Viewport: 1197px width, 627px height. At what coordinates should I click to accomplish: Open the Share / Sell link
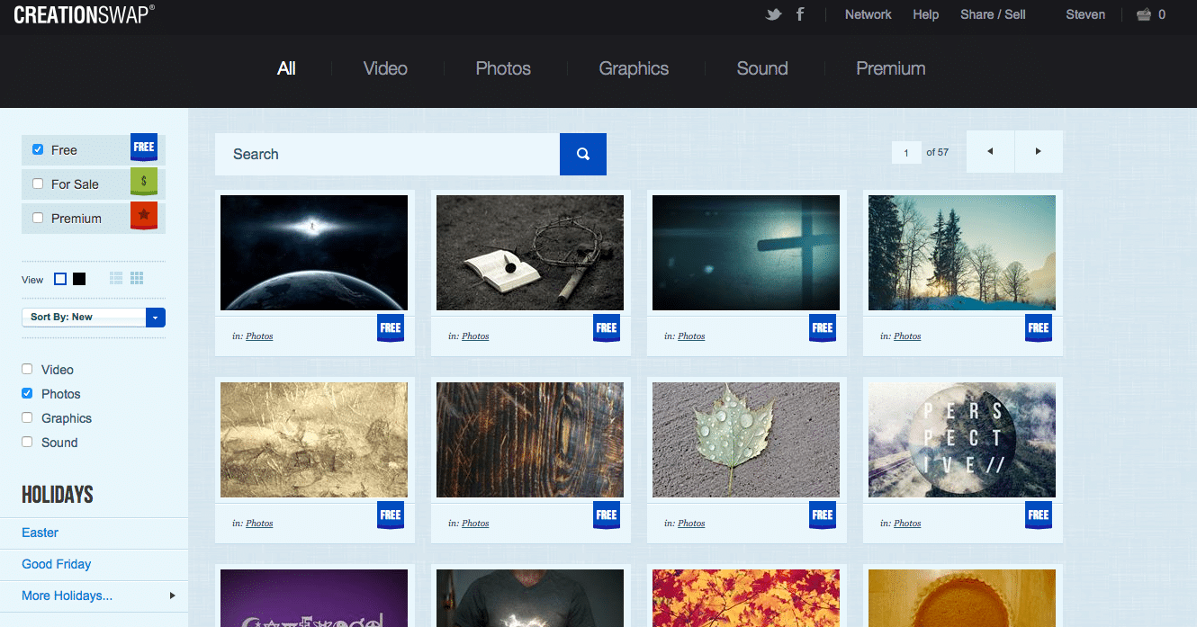coord(993,14)
